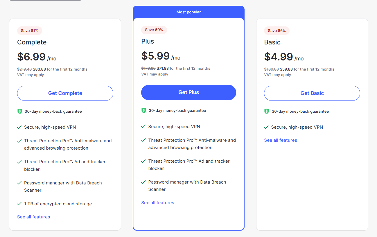The width and height of the screenshot is (377, 237).
Task: Click the blue Get Plus button
Action: (188, 92)
